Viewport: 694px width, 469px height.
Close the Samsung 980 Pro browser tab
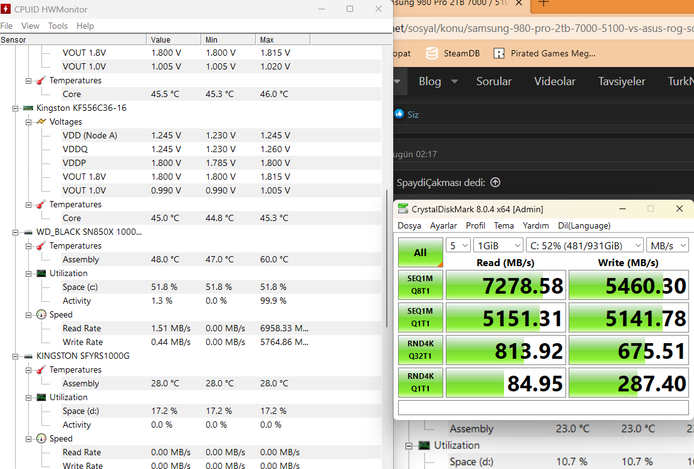(519, 3)
